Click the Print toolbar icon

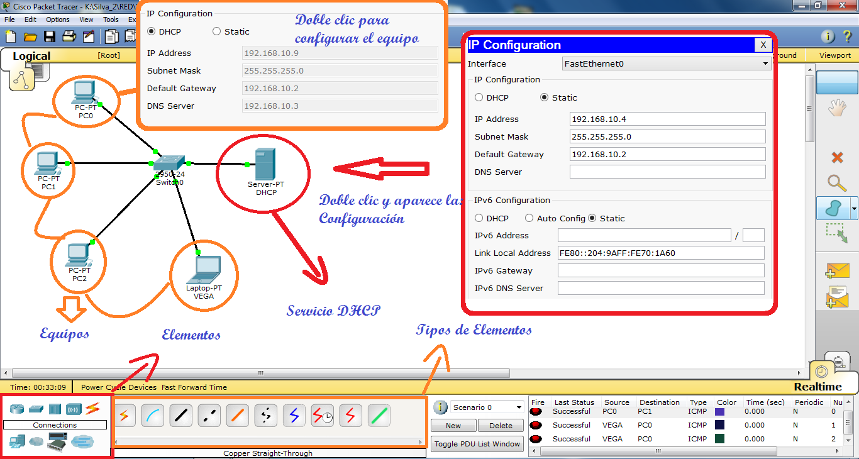click(x=69, y=36)
